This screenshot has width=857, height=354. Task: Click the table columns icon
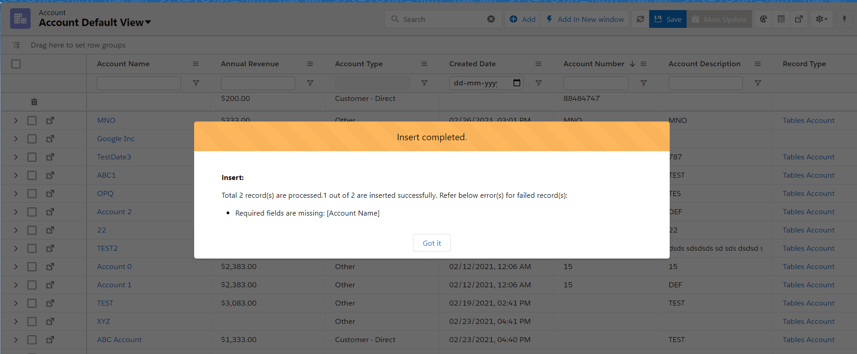tap(781, 19)
